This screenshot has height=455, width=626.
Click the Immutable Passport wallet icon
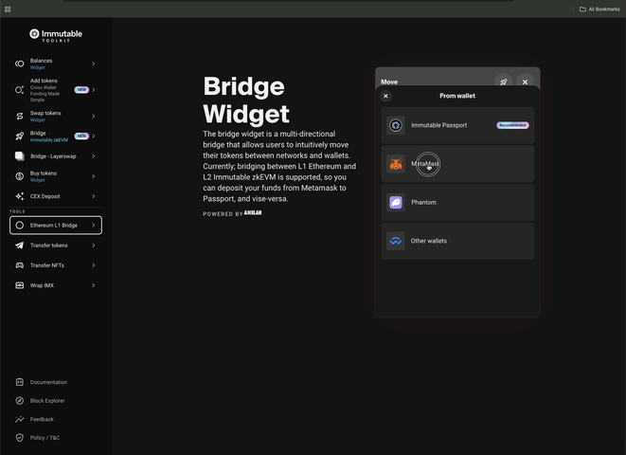396,125
